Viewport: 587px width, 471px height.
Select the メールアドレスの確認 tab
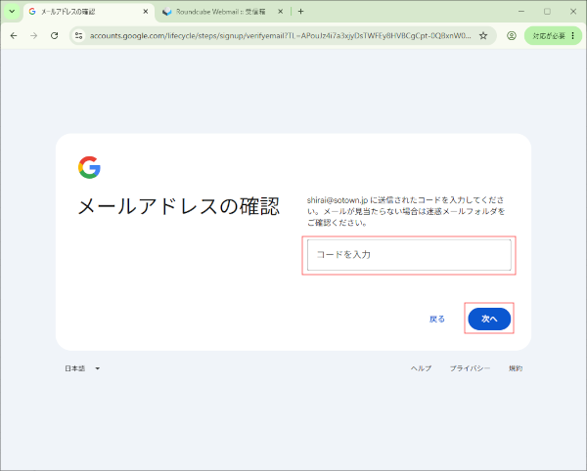coord(88,12)
